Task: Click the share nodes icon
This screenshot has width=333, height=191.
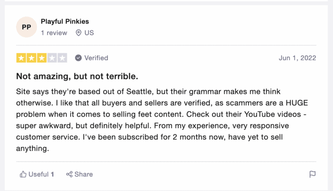Action: [69, 174]
